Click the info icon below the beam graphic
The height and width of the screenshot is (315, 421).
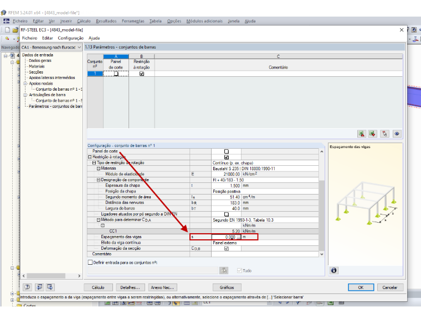pyautogui.click(x=333, y=270)
